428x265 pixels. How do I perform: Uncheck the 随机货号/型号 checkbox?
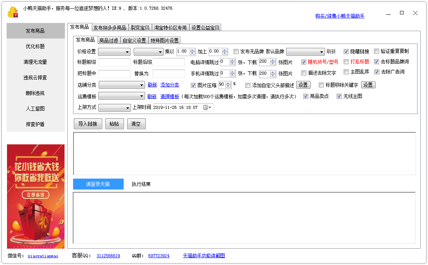(304, 62)
